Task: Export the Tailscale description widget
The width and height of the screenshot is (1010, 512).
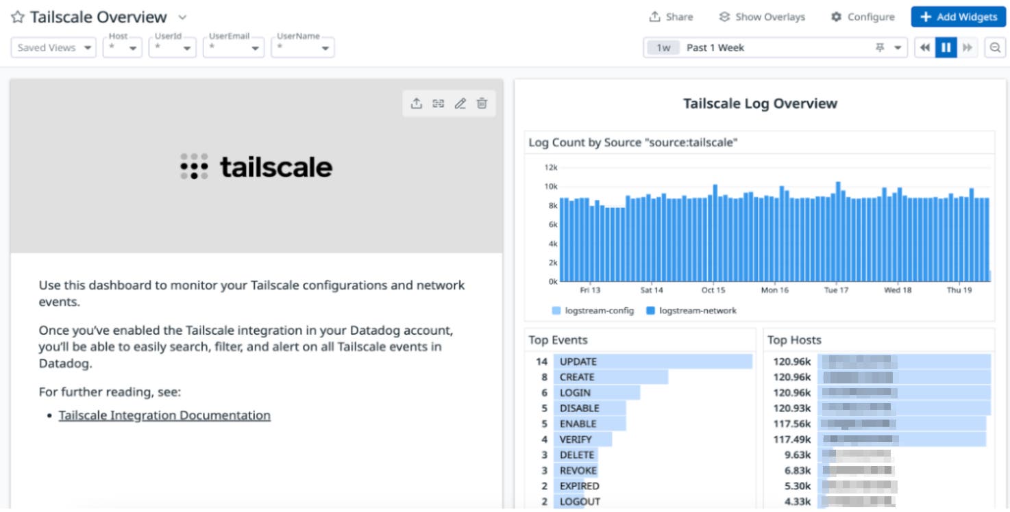Action: (x=417, y=103)
